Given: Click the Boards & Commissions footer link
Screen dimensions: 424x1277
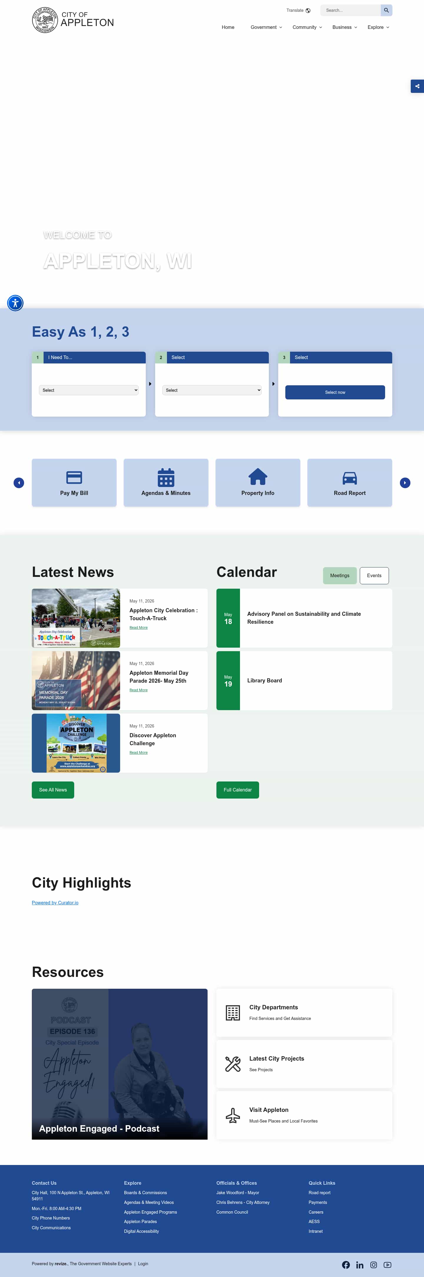Looking at the screenshot, I should pyautogui.click(x=145, y=1193).
